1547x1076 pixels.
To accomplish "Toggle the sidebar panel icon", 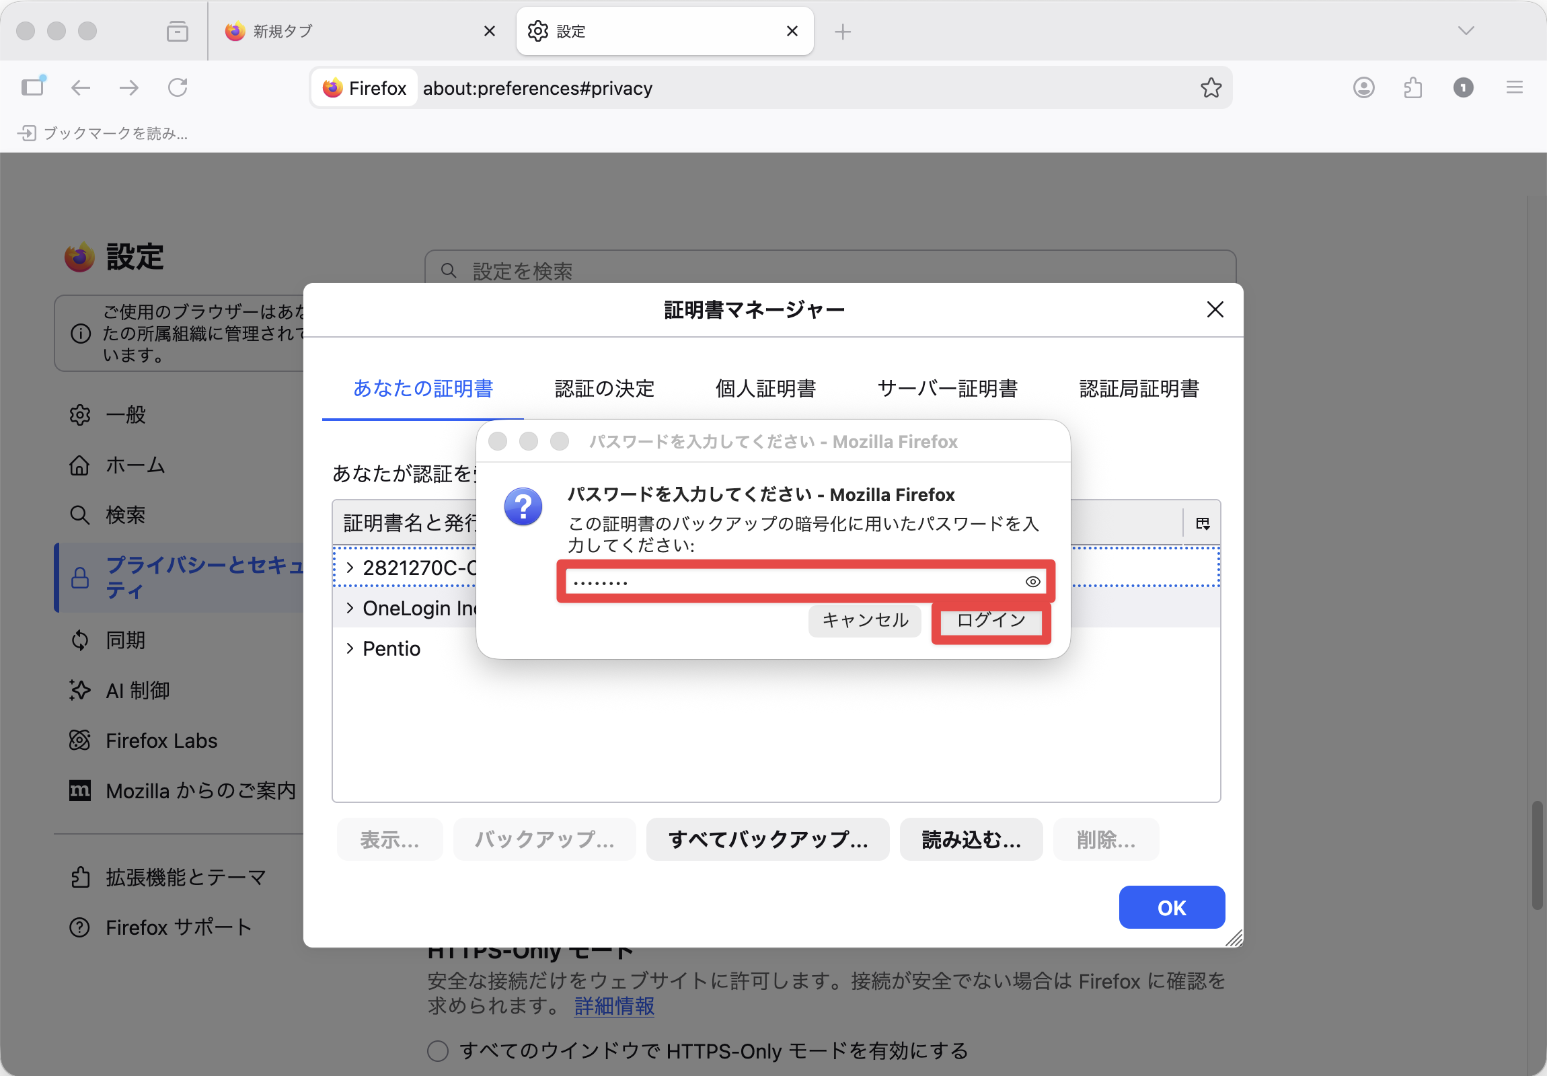I will (x=32, y=86).
